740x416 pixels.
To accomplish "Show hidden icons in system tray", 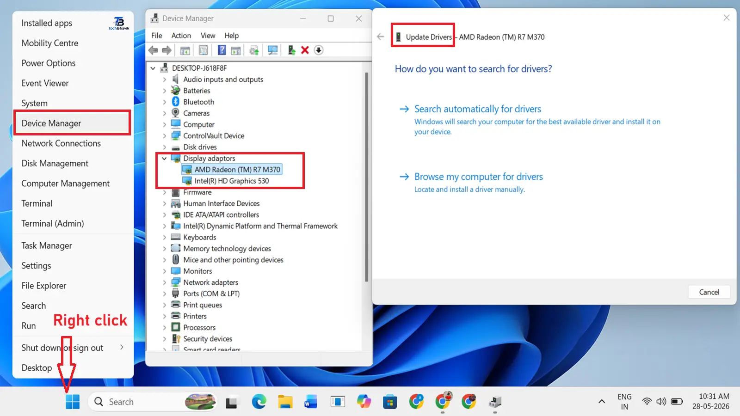I will coord(602,402).
